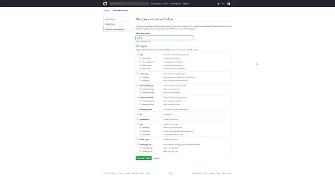Open the Contact GitHub footer link
Screen dimensions: 335x188
(x=197, y=173)
